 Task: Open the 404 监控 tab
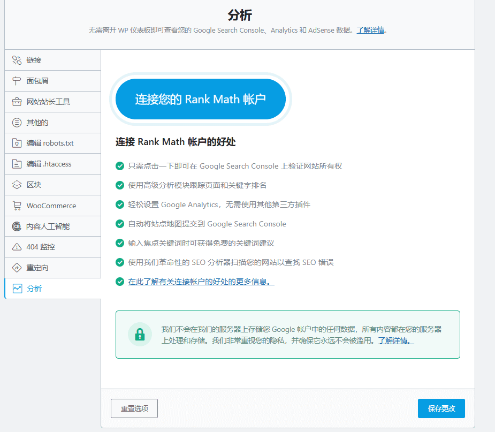(x=53, y=247)
